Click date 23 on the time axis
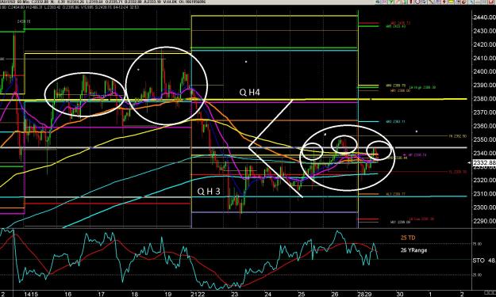 [x=234, y=294]
